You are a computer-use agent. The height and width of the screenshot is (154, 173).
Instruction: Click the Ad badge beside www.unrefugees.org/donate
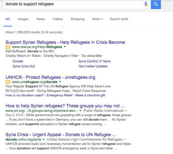pyautogui.click(x=8, y=82)
